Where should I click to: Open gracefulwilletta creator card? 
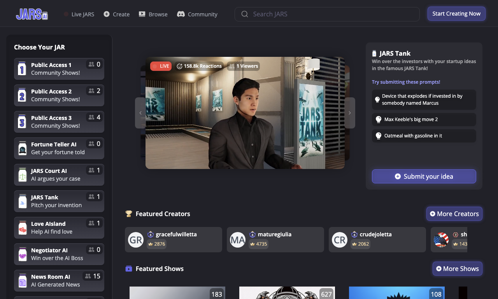174,240
